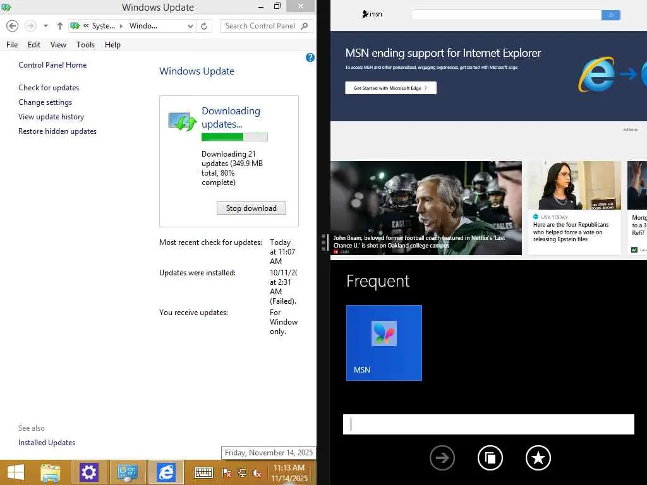The image size is (647, 485).
Task: Open Restore hidden updates
Action: 57,131
